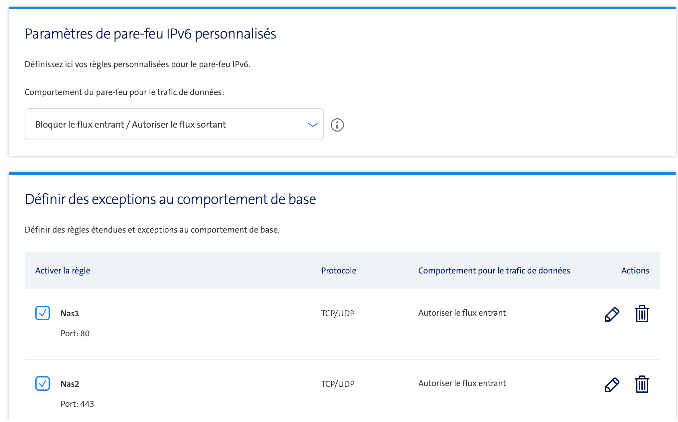Image resolution: width=678 pixels, height=422 pixels.
Task: Select the Nas1 rule name
Action: (70, 313)
